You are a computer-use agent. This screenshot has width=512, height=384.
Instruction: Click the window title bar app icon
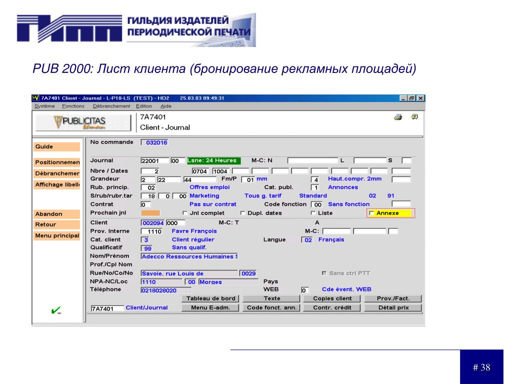[x=36, y=98]
